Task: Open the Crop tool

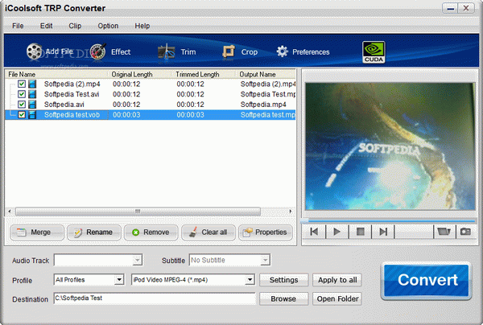Action: pyautogui.click(x=240, y=51)
